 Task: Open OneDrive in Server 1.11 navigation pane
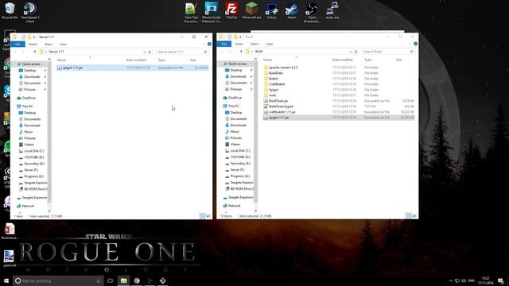[29, 98]
